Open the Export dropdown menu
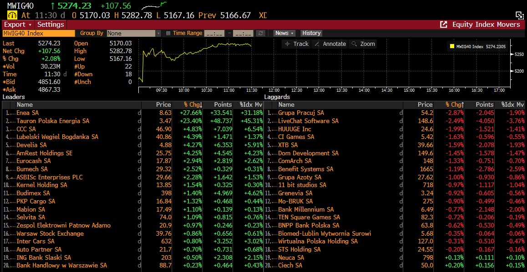Image resolution: width=527 pixels, height=272 pixels. tap(18, 25)
